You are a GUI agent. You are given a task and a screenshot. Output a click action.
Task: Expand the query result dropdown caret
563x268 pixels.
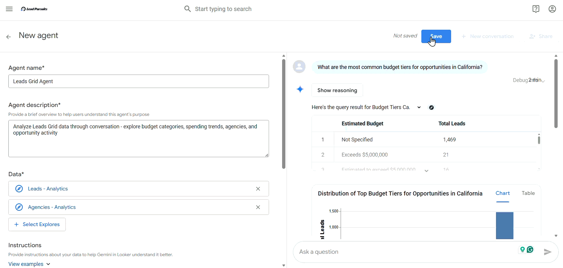[x=419, y=108]
